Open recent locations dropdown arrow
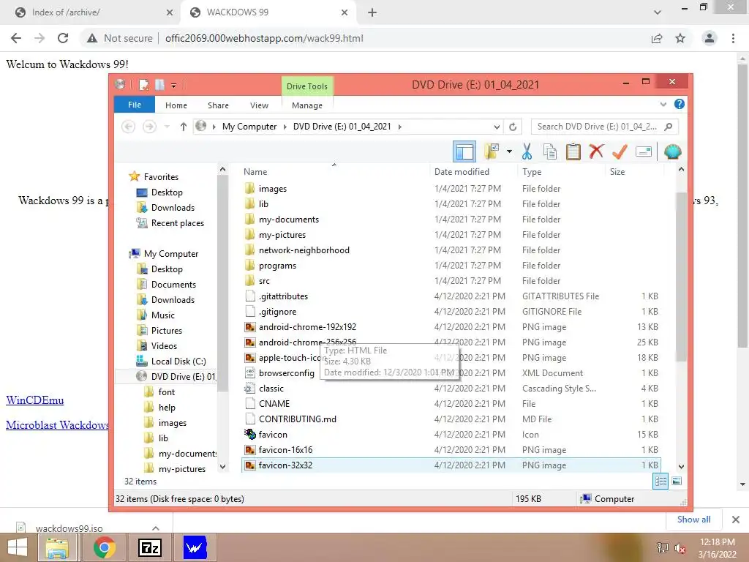The image size is (749, 562). (167, 127)
